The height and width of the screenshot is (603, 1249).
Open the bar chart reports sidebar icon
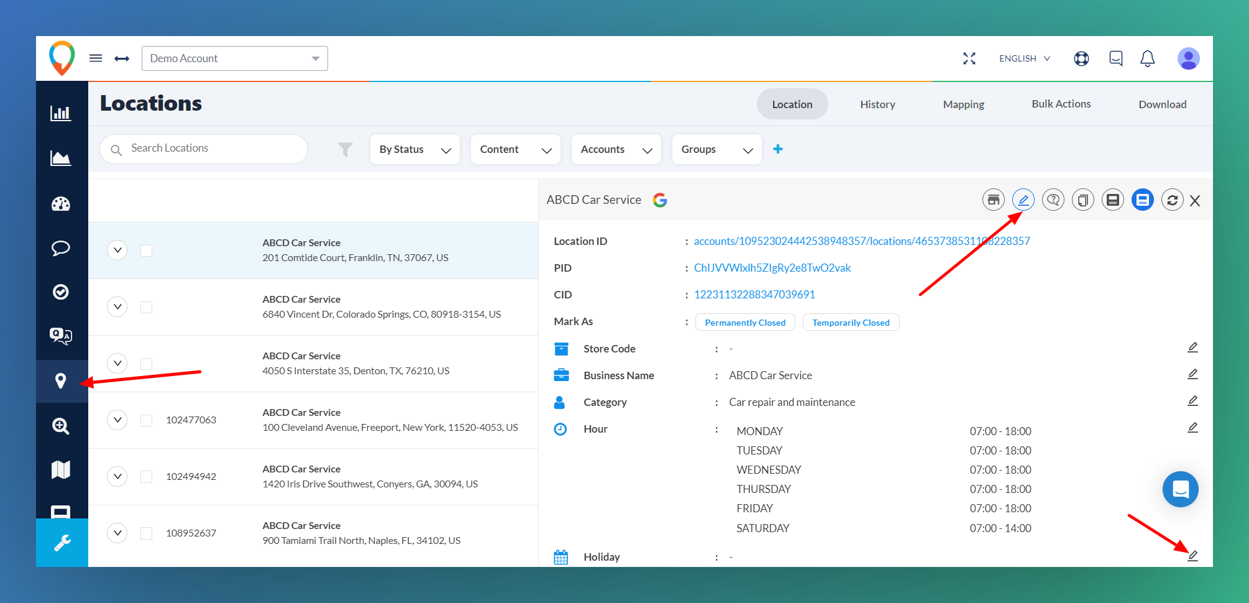(61, 113)
